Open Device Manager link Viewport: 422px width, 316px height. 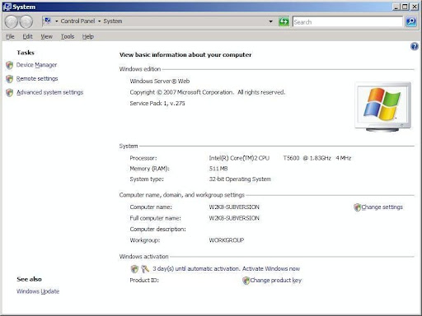[x=36, y=65]
